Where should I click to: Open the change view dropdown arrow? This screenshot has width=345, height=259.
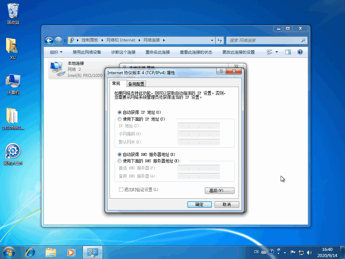pyautogui.click(x=277, y=52)
